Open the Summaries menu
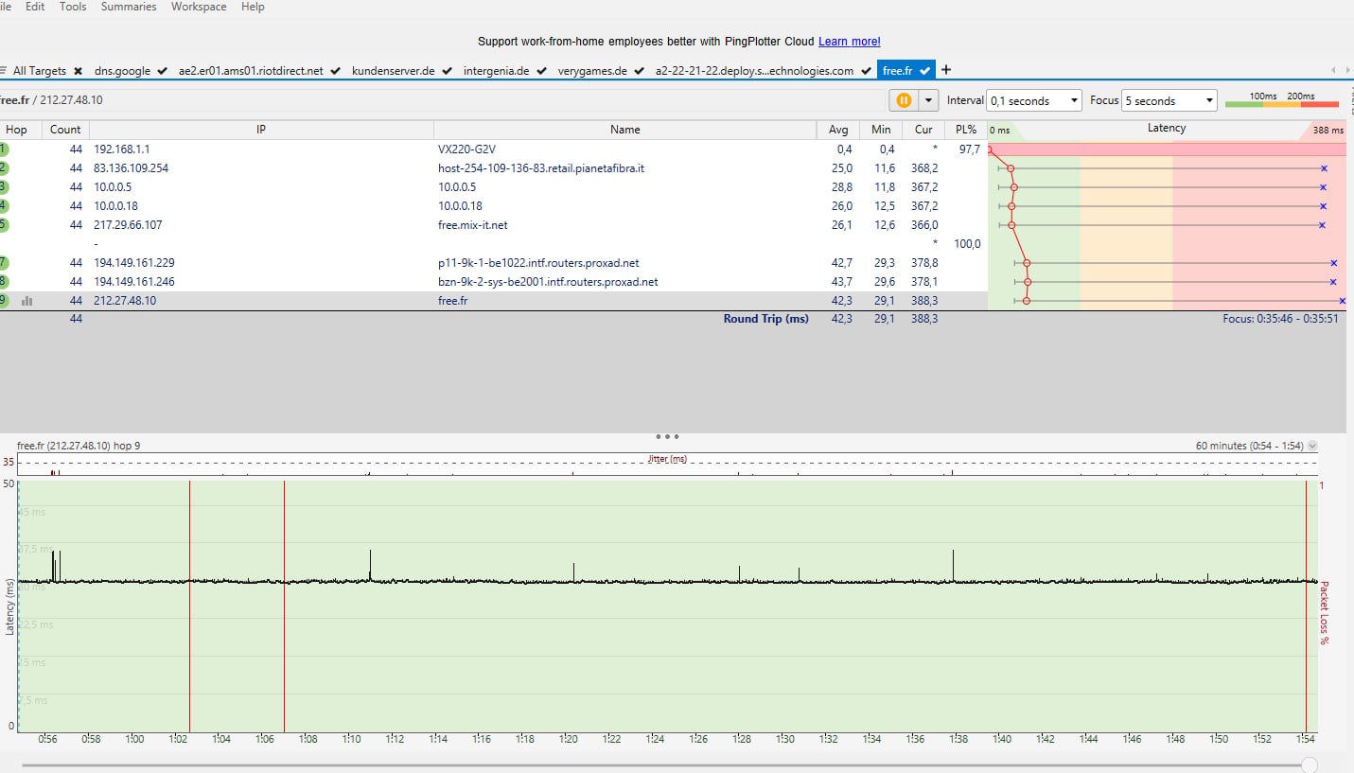1354x773 pixels. [x=129, y=7]
